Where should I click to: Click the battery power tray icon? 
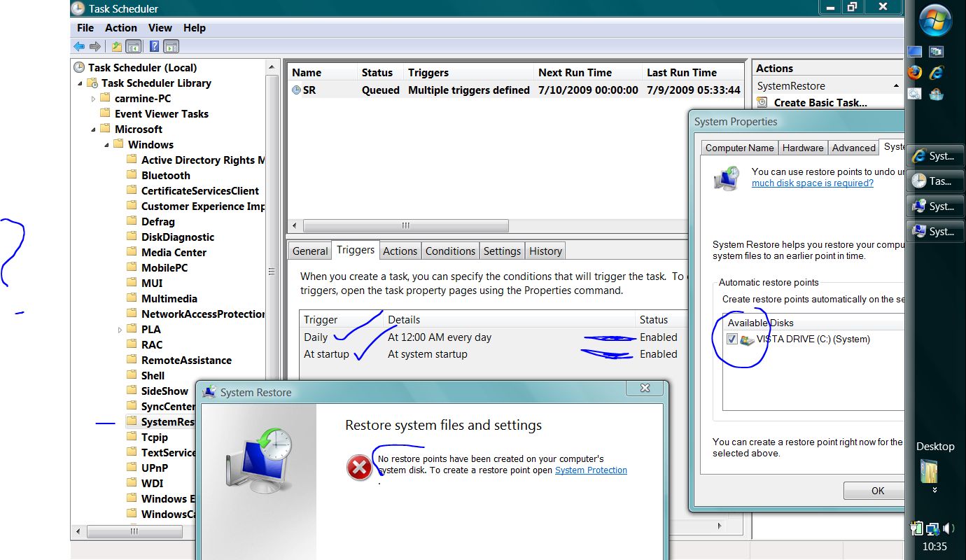917,528
